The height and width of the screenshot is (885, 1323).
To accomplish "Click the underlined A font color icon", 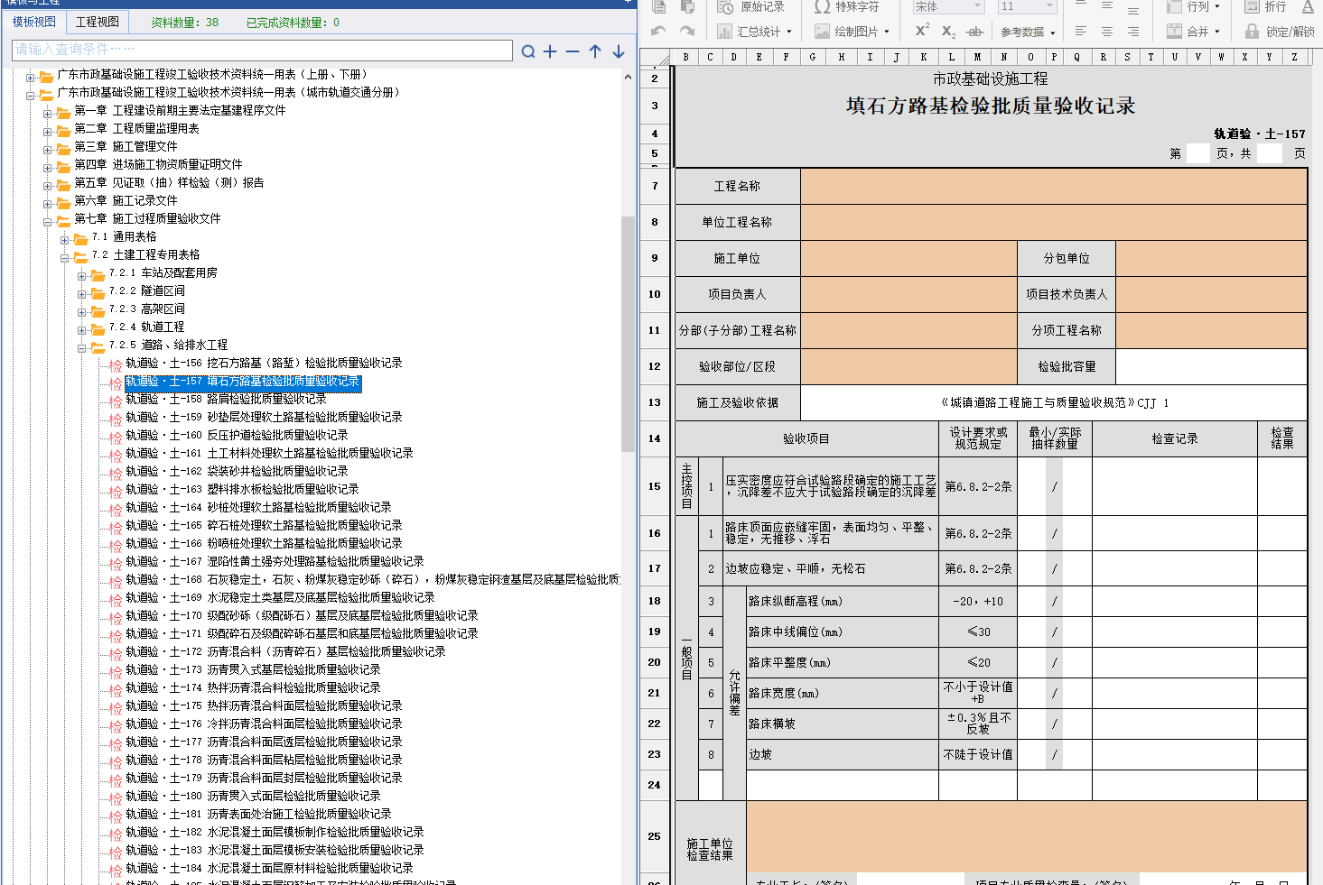I will point(1308,6).
